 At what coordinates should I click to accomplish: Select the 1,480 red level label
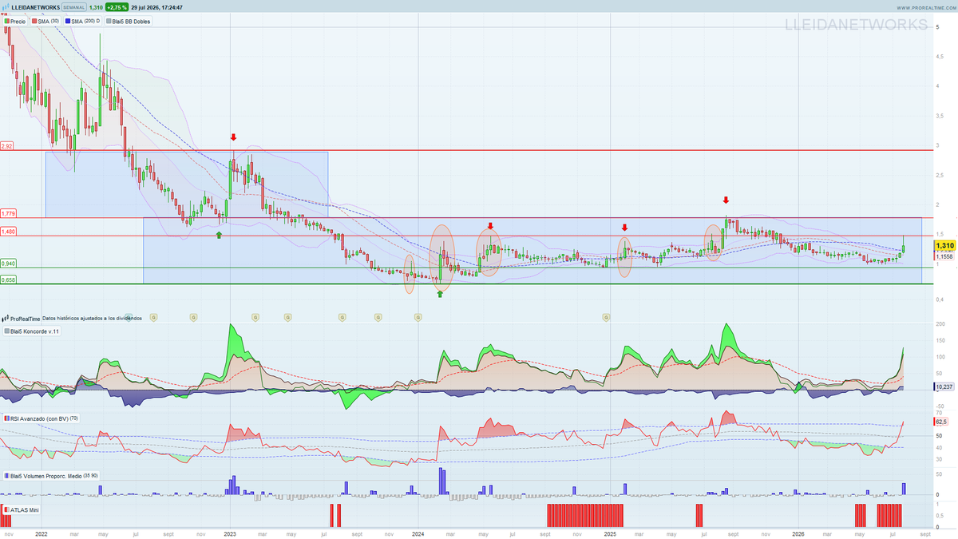(9, 232)
